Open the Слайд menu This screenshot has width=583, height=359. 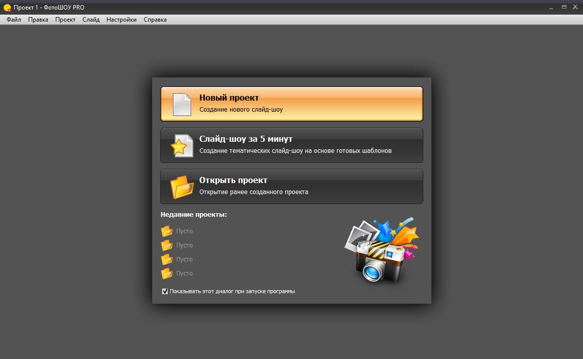tap(91, 20)
